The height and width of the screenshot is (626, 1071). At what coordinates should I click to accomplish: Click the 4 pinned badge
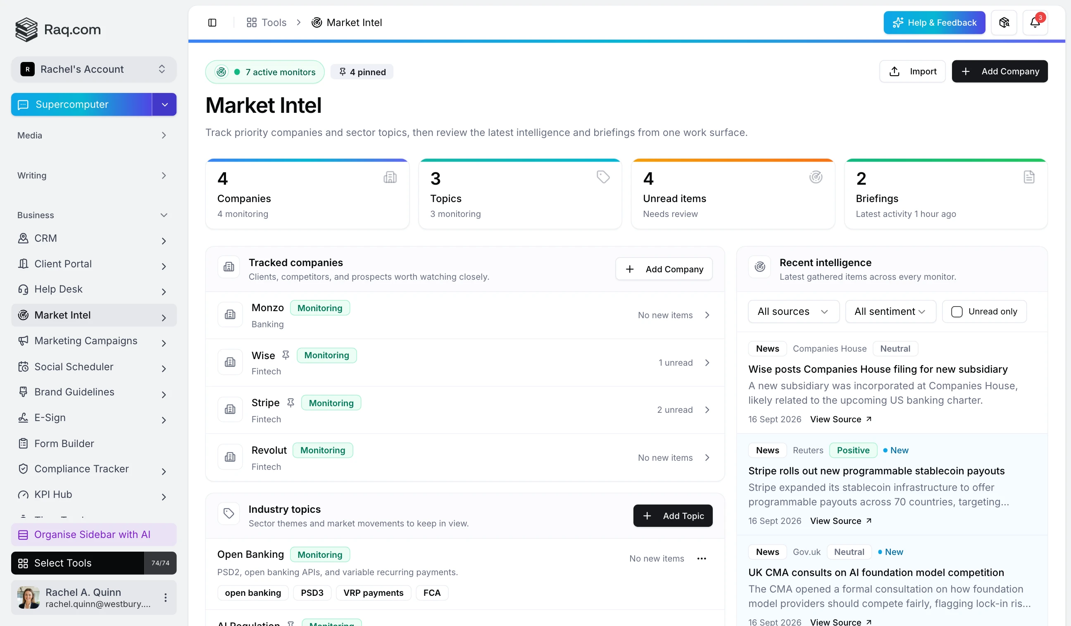[x=362, y=72]
